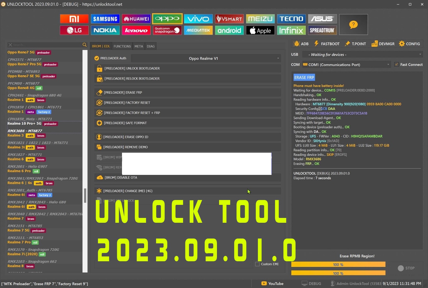Enable the Custom EMI checkbox
Viewport: 428px width, 288px height.
click(257, 264)
